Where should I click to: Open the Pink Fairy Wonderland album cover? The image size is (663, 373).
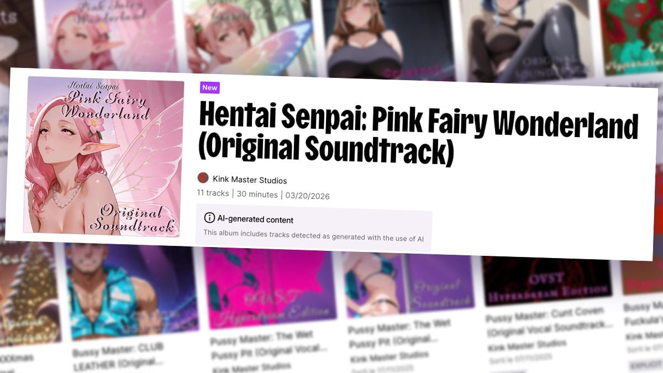pyautogui.click(x=103, y=156)
